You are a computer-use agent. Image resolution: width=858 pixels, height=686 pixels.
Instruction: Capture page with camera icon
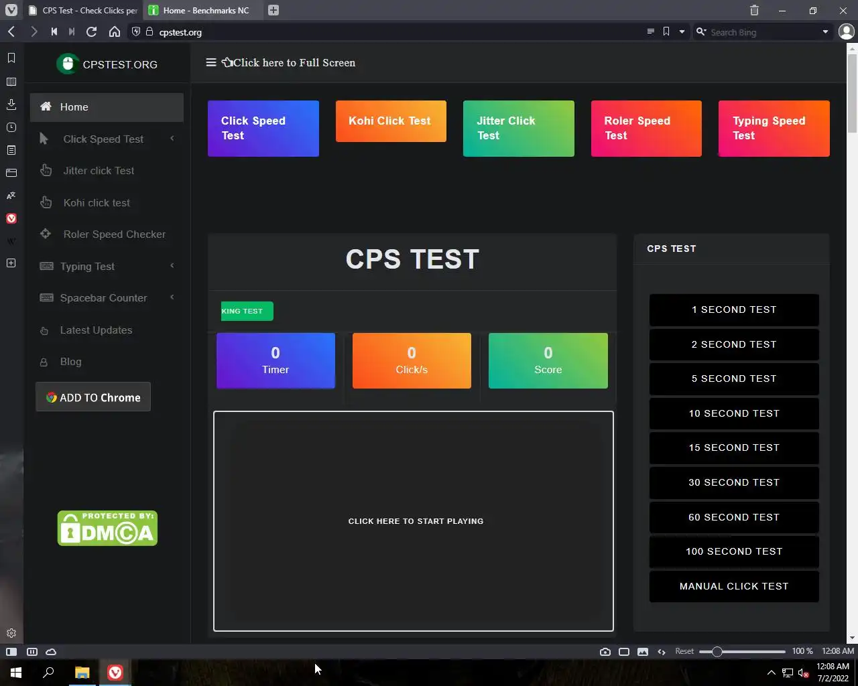605,652
